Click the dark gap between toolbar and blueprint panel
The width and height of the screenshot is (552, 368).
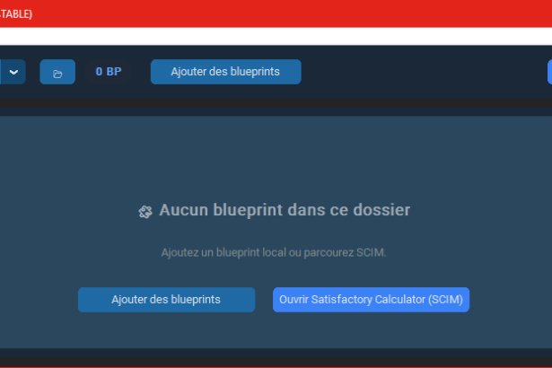coord(269,106)
